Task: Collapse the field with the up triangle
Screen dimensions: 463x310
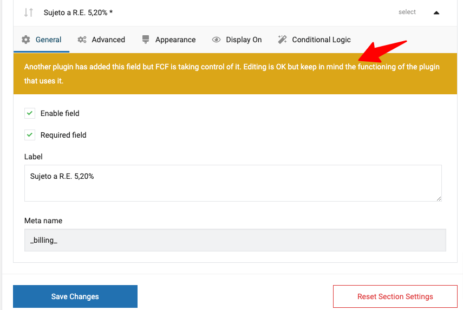Action: pos(436,12)
